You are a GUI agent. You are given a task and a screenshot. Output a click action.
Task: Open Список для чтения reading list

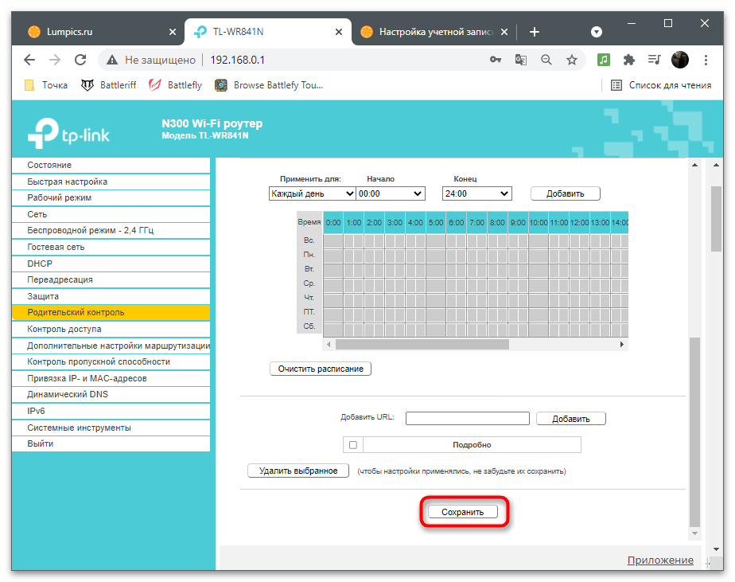(x=661, y=85)
